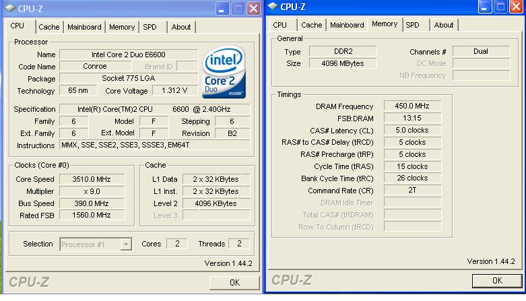This screenshot has height=301, width=526.
Task: Click the Multiplier value 'x 9.0'
Action: click(92, 191)
